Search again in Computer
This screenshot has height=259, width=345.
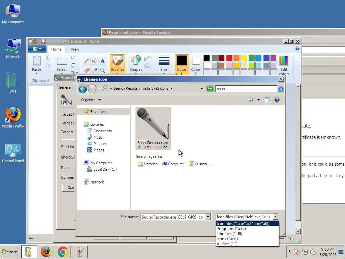[x=173, y=164]
